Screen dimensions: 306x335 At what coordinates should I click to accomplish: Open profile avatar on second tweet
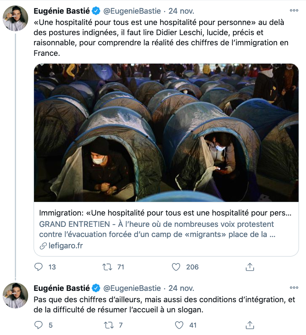[15, 296]
